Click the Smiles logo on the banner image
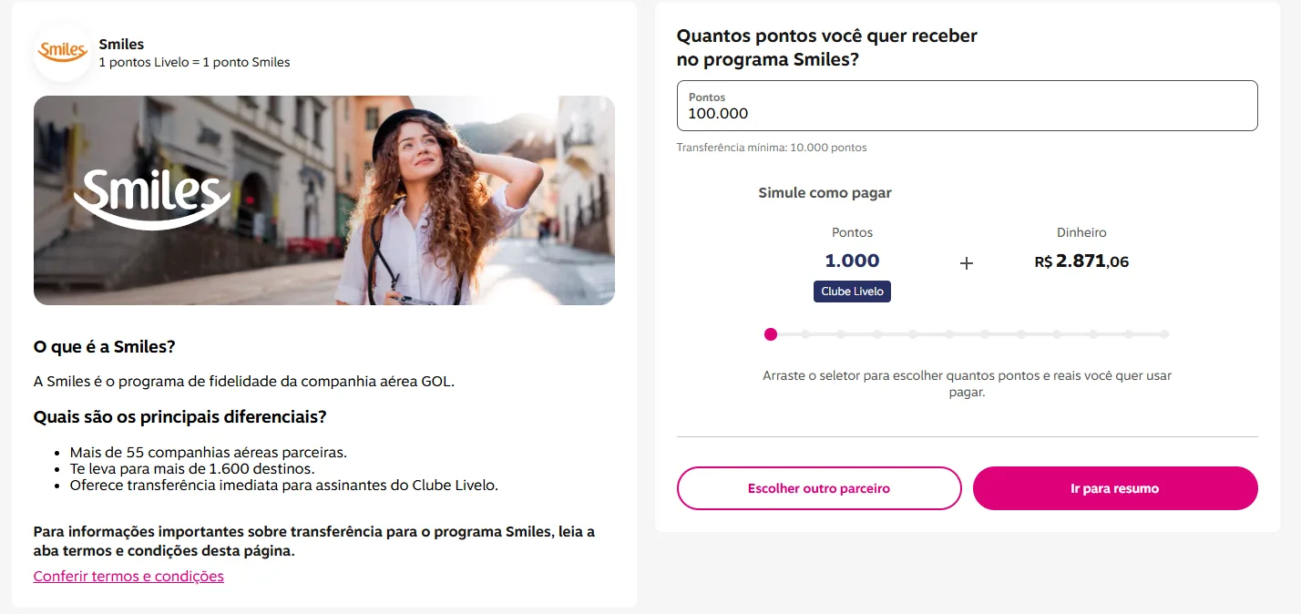The image size is (1301, 614). pos(151,197)
